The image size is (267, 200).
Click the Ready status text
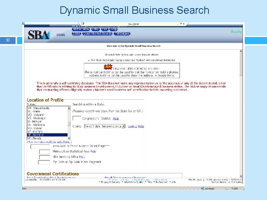point(236,31)
